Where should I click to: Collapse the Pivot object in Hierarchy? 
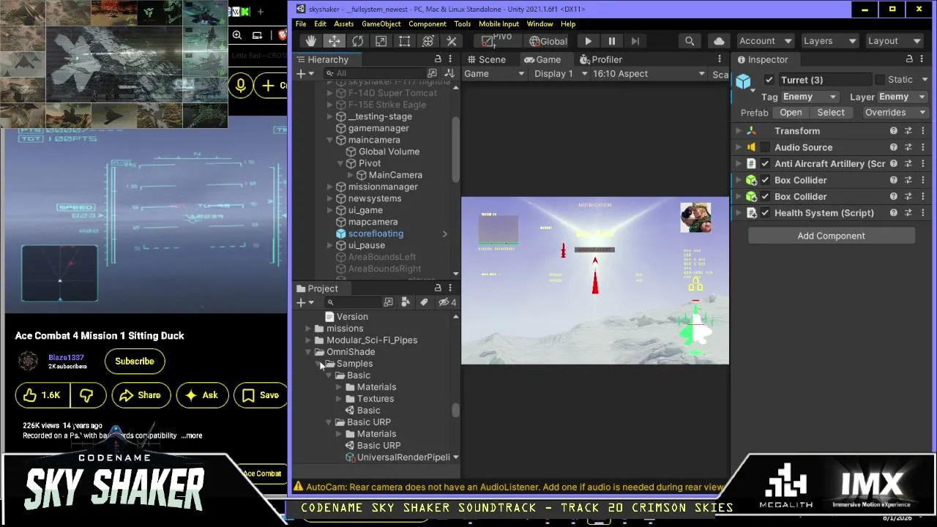point(340,163)
